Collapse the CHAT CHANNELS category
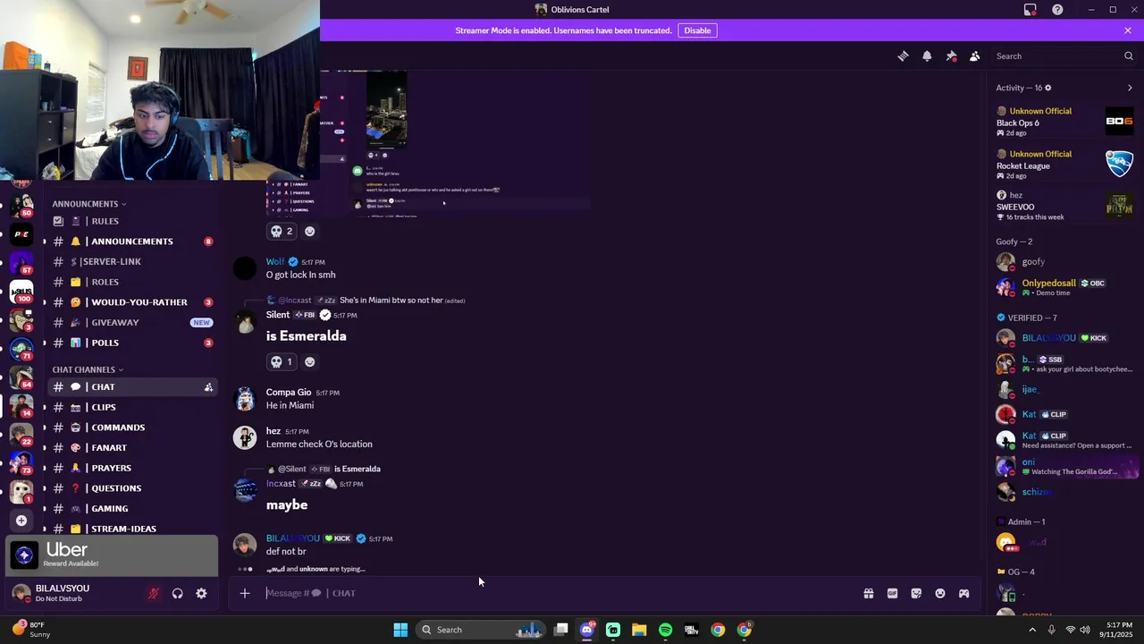This screenshot has width=1144, height=644. point(88,369)
